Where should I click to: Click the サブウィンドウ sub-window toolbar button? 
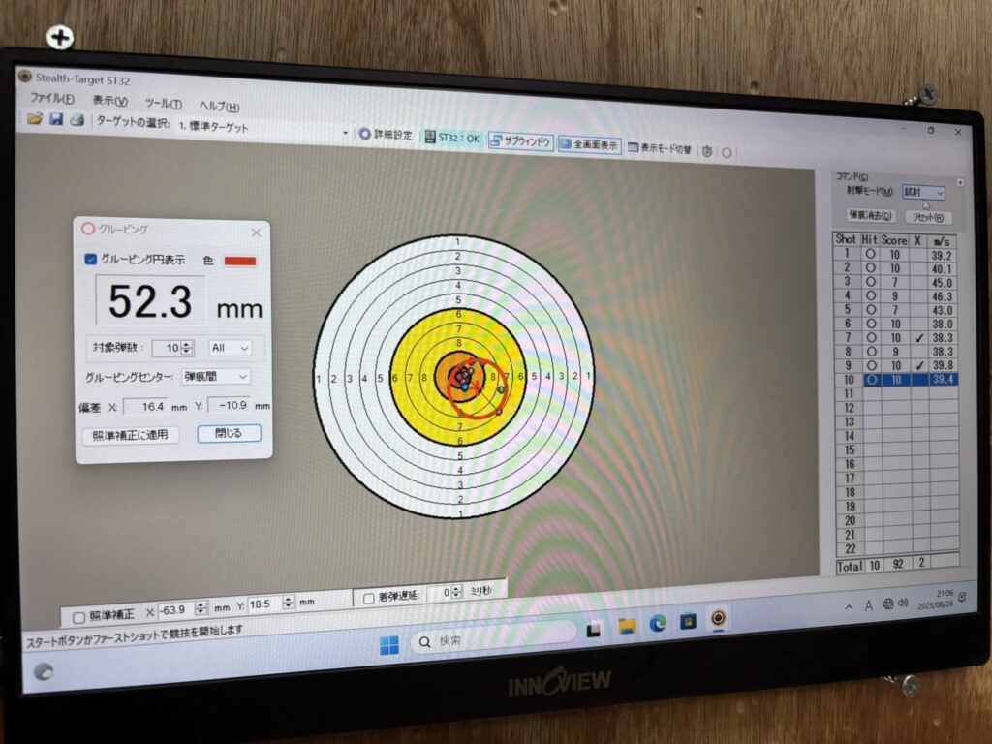[x=521, y=141]
